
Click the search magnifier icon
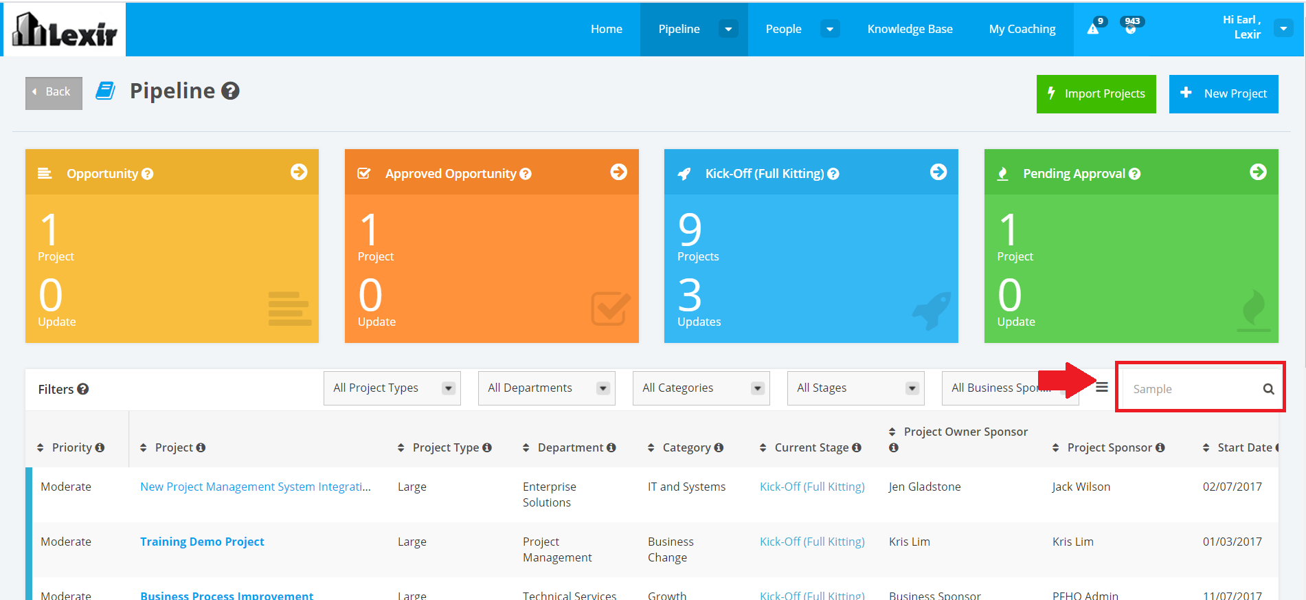coord(1268,389)
